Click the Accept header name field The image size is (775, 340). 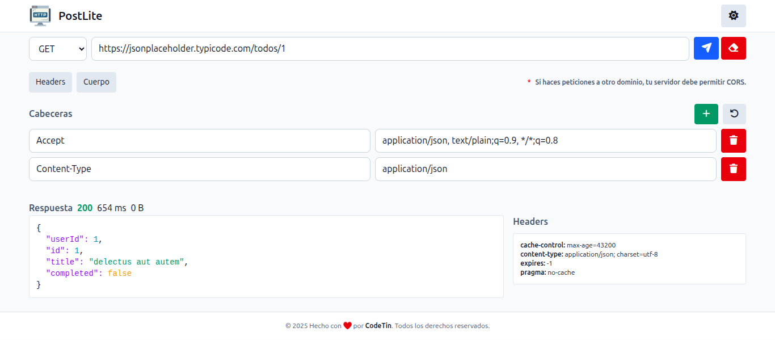tap(199, 141)
